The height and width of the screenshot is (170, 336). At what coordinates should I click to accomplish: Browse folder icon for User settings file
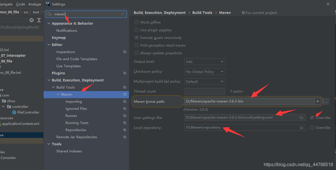click(302, 117)
